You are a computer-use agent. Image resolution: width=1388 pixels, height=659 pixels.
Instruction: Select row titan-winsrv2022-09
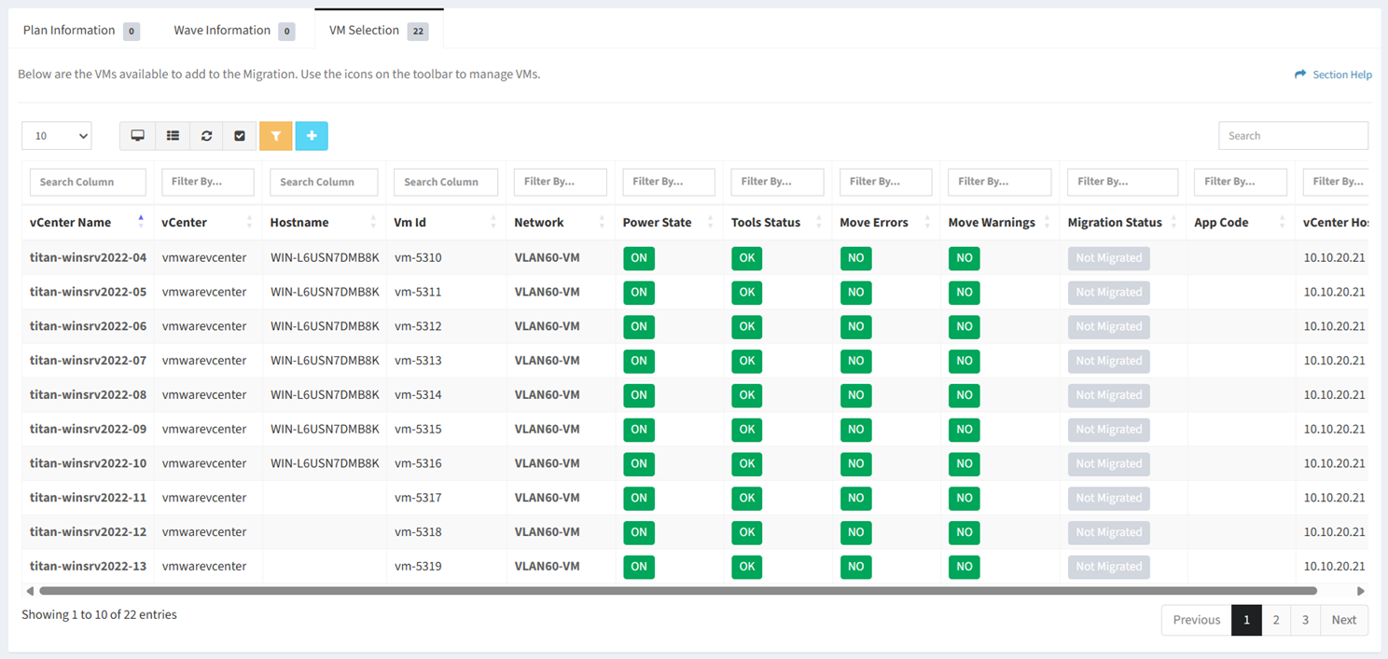(x=695, y=429)
